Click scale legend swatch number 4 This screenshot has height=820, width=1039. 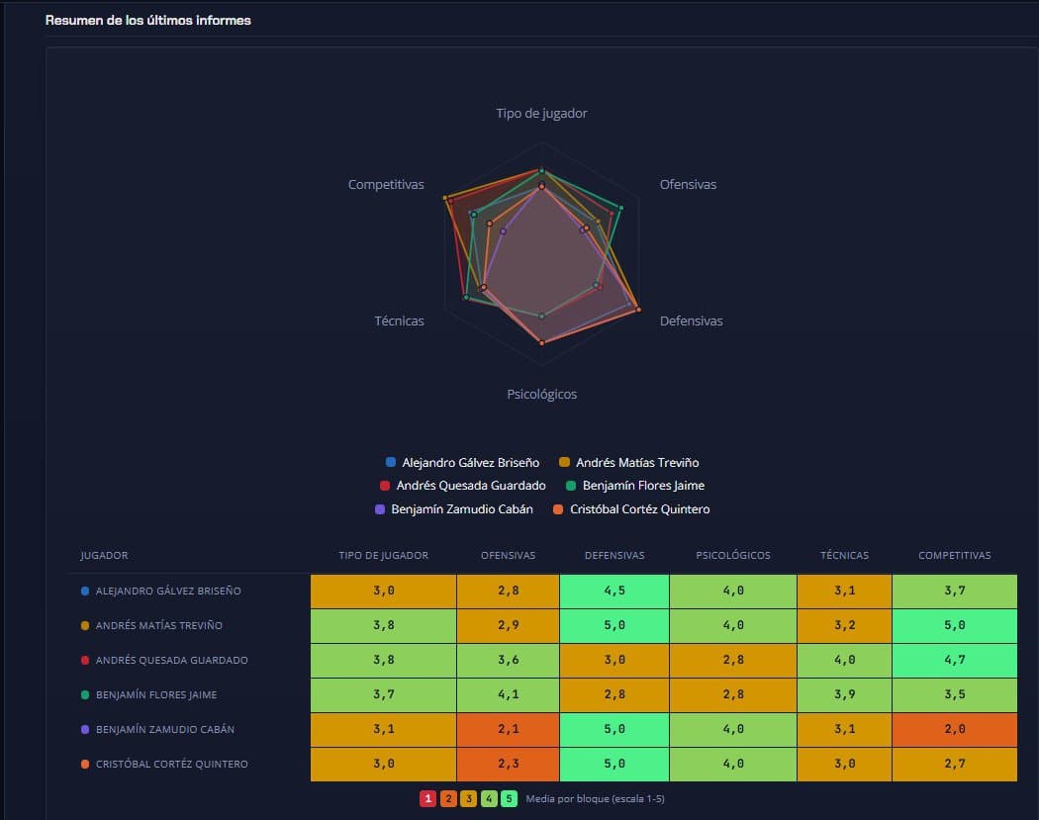pos(489,799)
